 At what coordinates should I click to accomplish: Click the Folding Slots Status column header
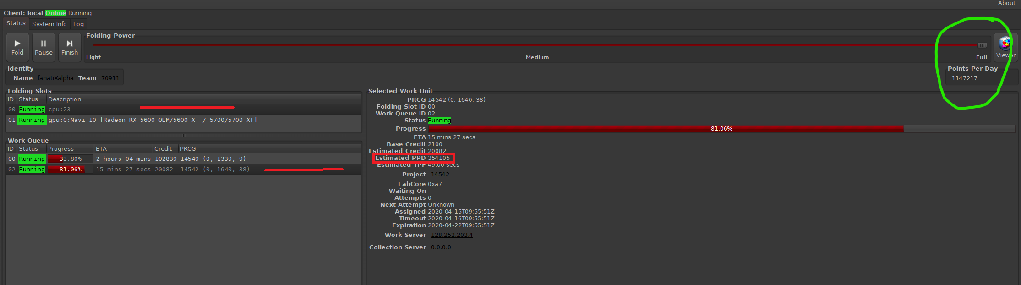(x=31, y=99)
